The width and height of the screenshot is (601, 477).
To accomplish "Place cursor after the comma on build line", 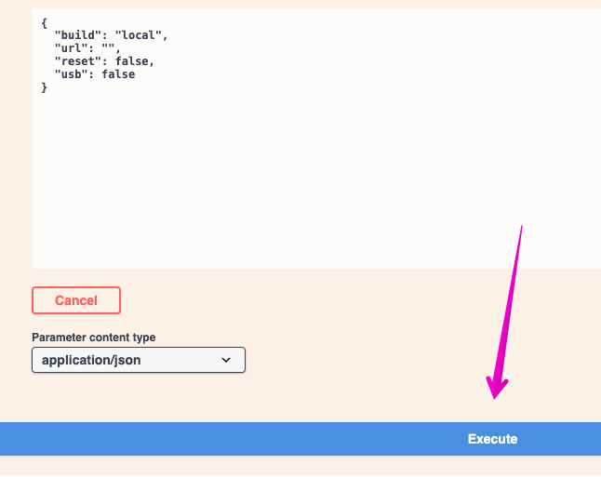I will [x=169, y=35].
